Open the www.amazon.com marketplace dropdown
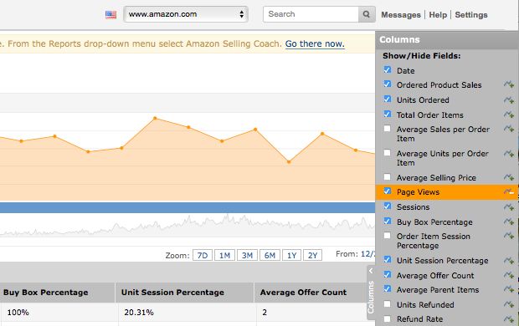This screenshot has height=326, width=519. coord(186,14)
